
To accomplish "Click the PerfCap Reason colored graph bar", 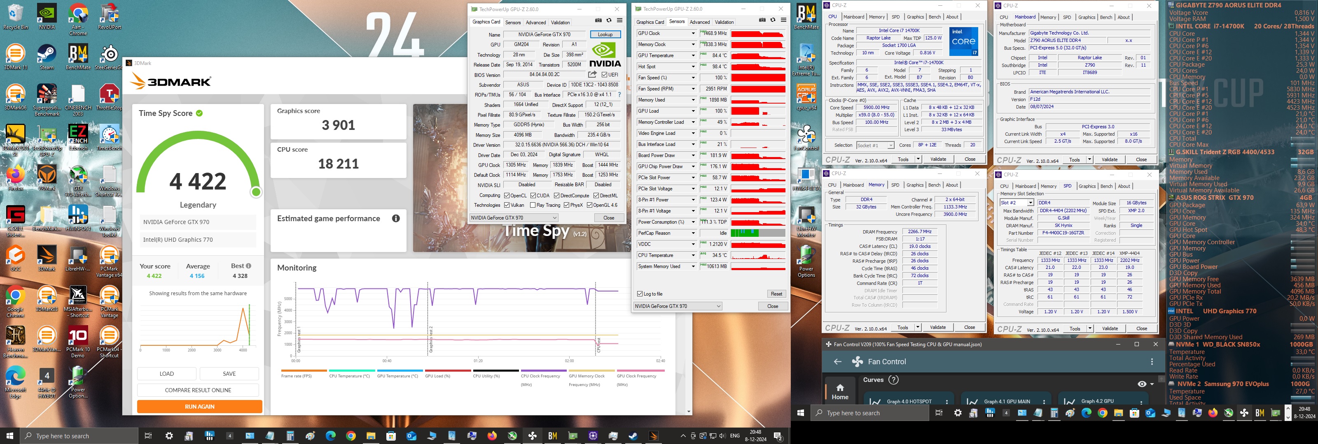I will click(x=758, y=233).
